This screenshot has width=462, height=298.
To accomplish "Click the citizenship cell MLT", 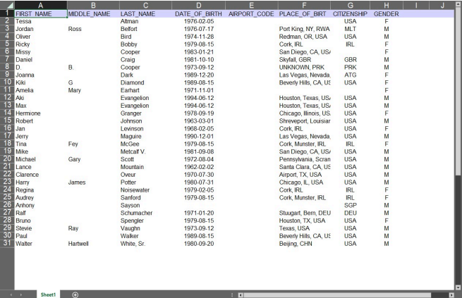I will click(351, 29).
